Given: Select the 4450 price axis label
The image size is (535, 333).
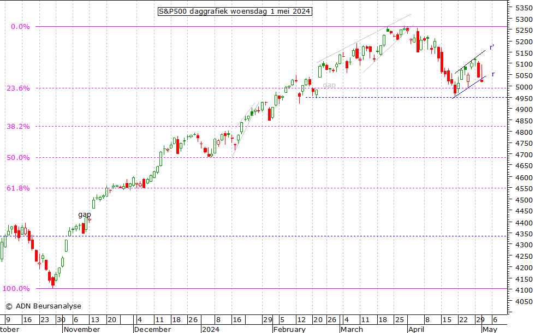Looking at the screenshot, I should (524, 211).
